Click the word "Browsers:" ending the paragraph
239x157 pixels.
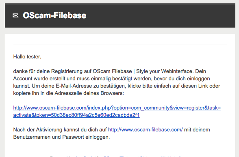point(112,93)
